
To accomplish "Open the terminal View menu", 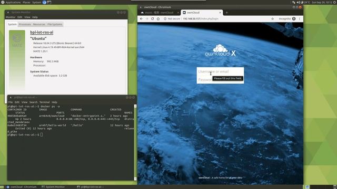I will click(x=25, y=102).
